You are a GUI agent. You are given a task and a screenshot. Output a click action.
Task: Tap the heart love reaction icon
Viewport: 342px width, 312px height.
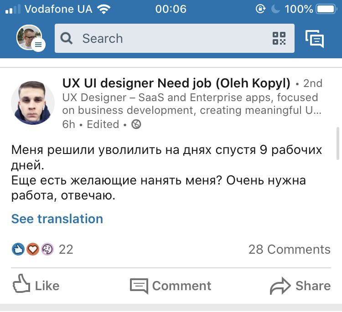[33, 249]
